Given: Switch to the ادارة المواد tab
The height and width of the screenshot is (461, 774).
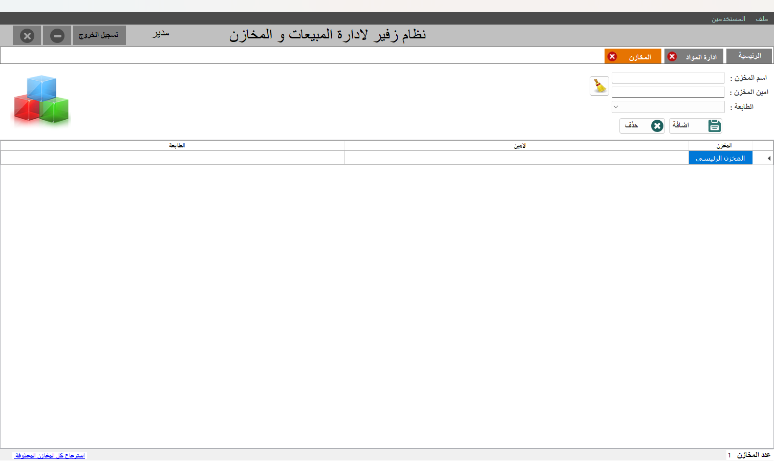Looking at the screenshot, I should (695, 56).
